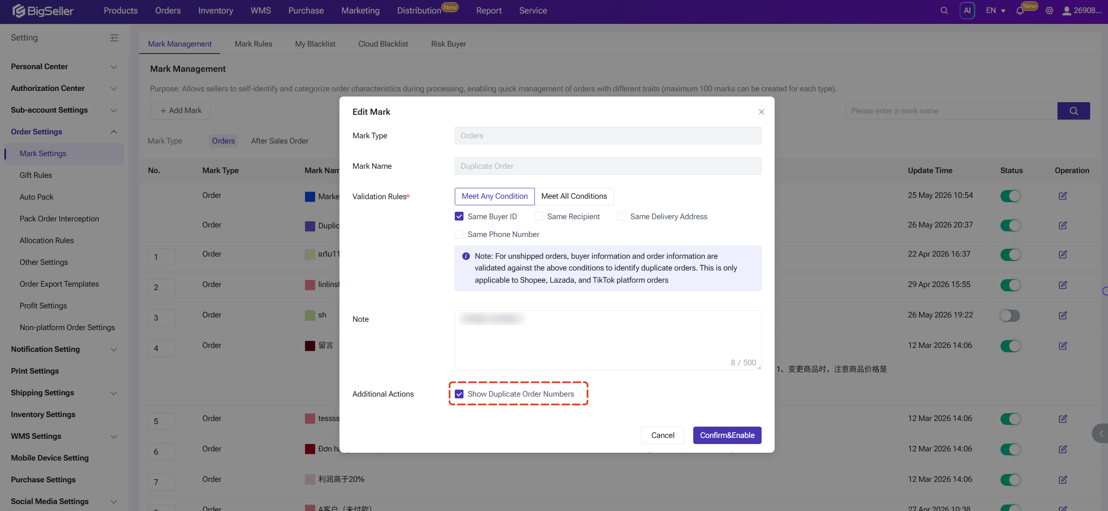Click the Note textarea
Viewport: 1108px width, 511px height.
point(608,340)
